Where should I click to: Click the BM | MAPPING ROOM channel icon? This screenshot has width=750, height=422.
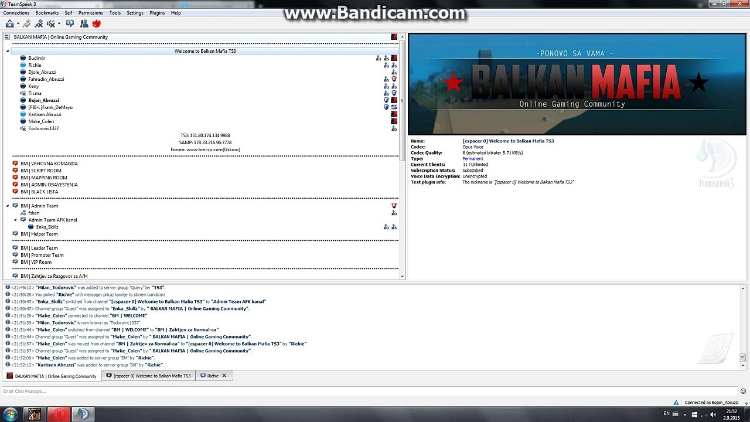(15, 178)
